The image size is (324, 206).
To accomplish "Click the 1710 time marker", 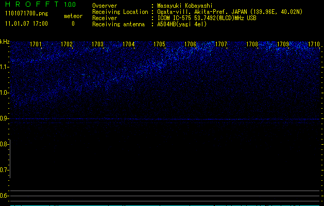I will (314, 44).
